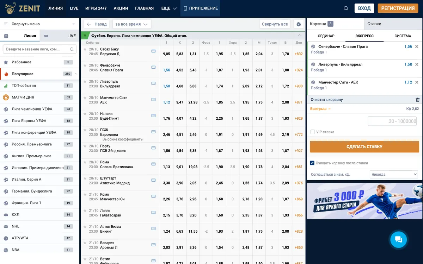Screen dimensions: 423x264
Task: Click the search icon in the league search box
Action: click(72, 49)
